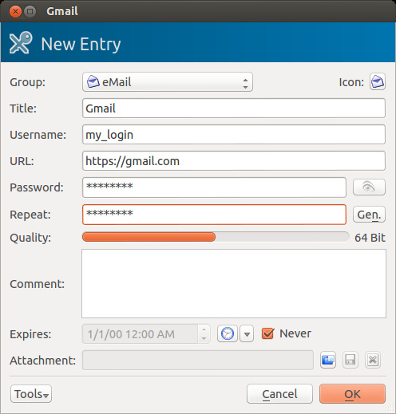Screen dimensions: 396x414
Task: Click the save attachment floppy icon
Action: click(x=350, y=360)
